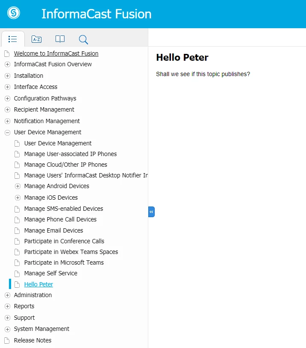Click page icon beside Participate in Conference Calls
Viewport: 306px width, 348px height.
click(x=17, y=241)
